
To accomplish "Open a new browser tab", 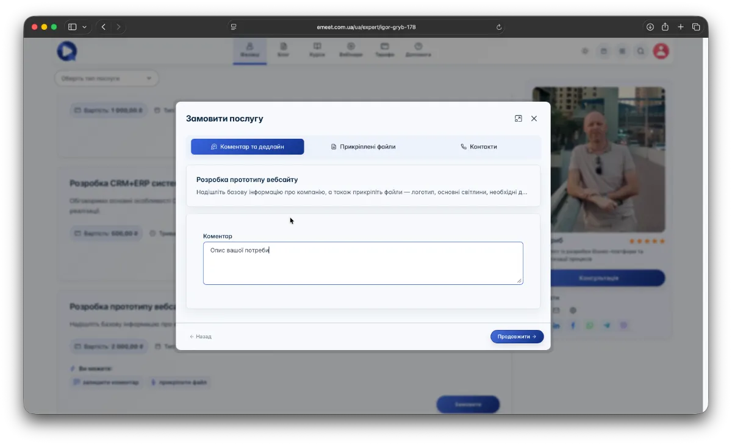I will tap(681, 27).
